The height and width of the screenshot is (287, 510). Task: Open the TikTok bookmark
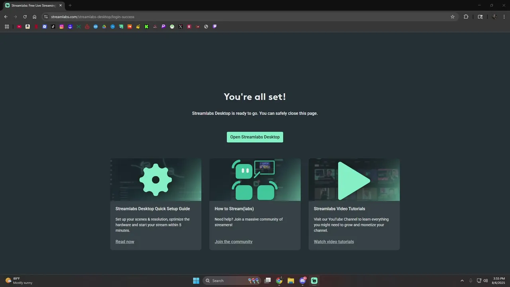pyautogui.click(x=53, y=27)
